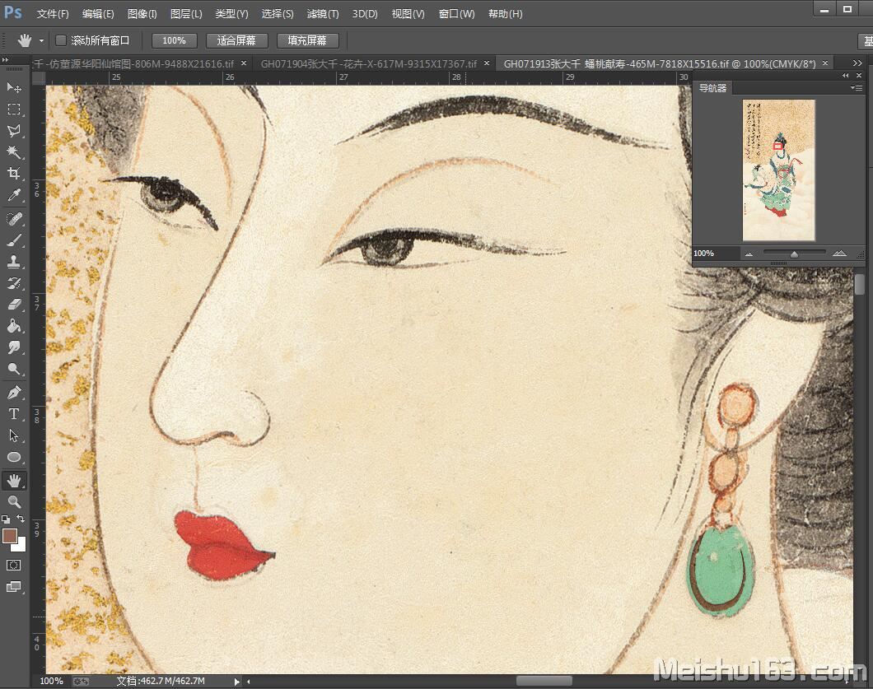Expand the toolbox to two columns
Viewport: 873px width, 689px height.
click(x=5, y=60)
